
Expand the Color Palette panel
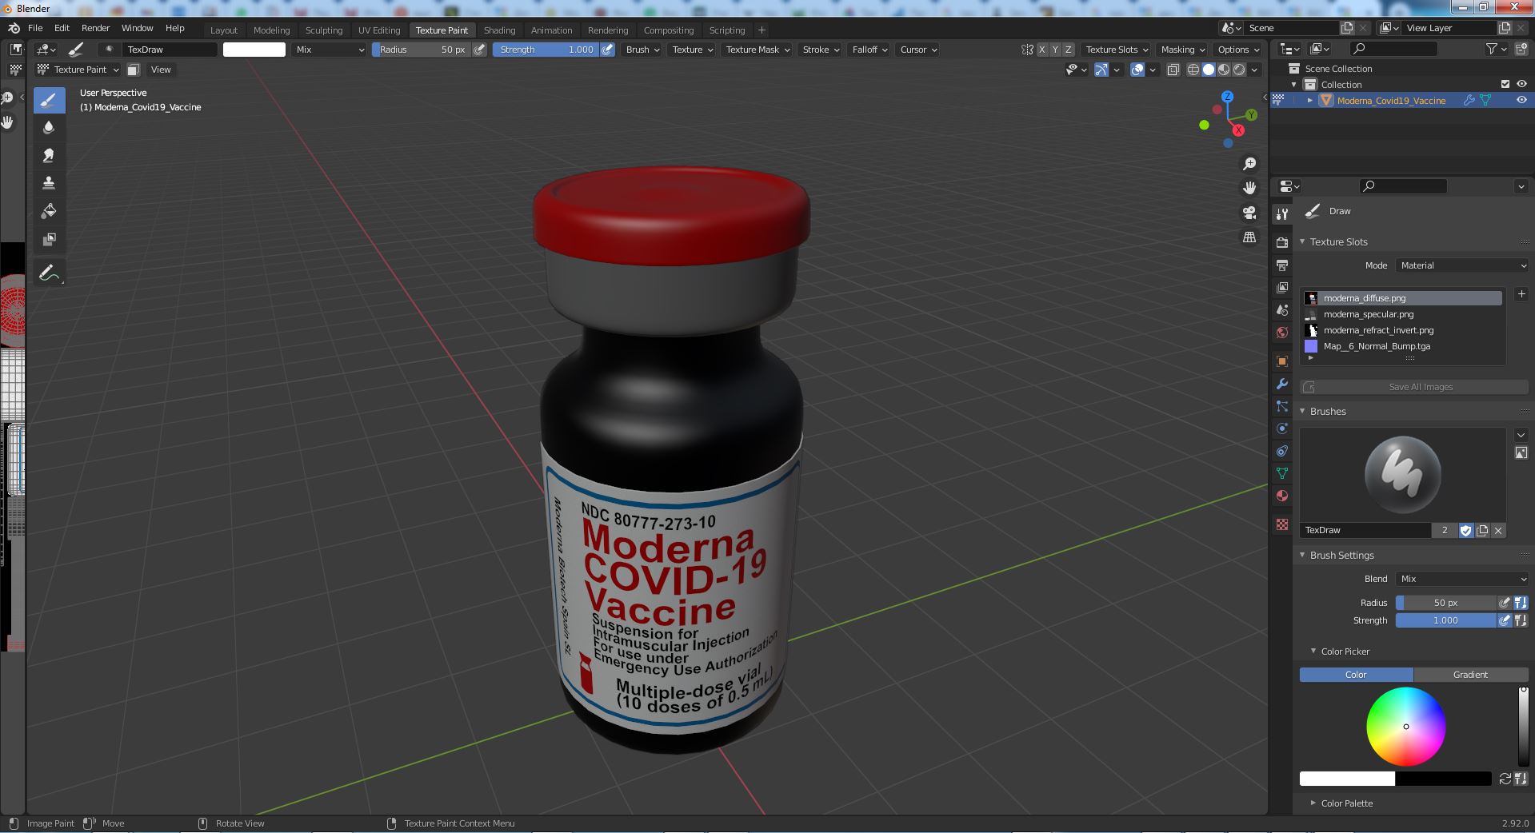click(x=1313, y=803)
